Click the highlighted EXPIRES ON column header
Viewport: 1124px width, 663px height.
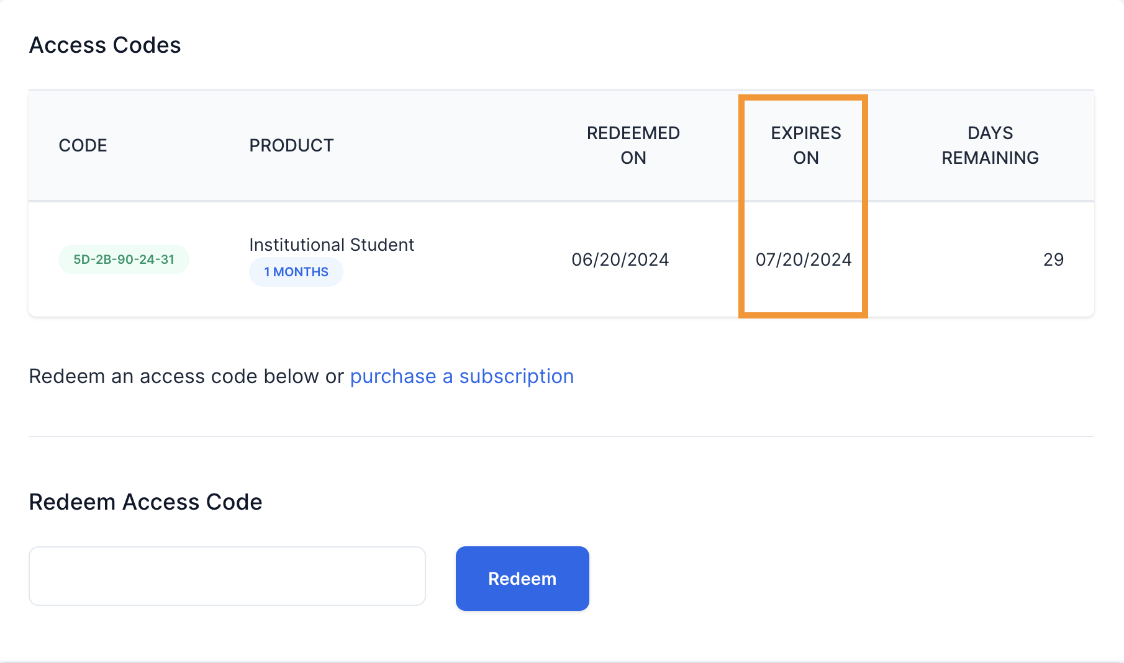coord(805,145)
